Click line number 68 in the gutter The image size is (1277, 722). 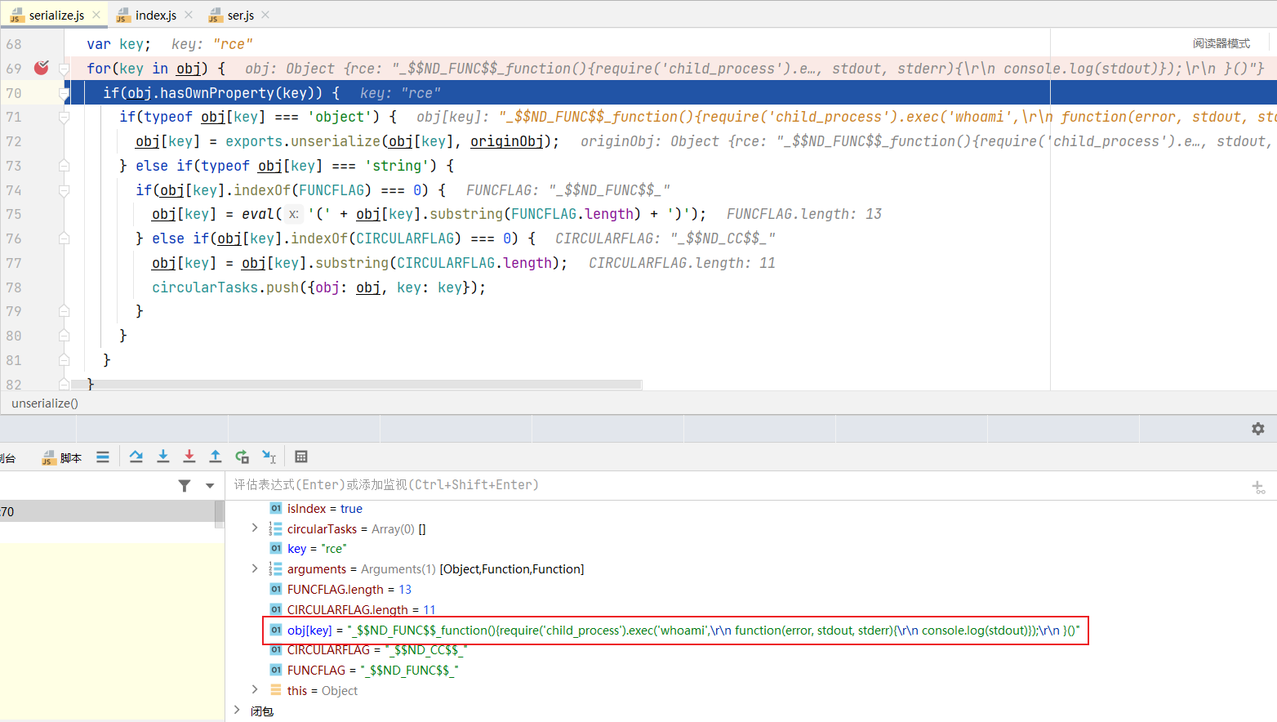point(14,44)
